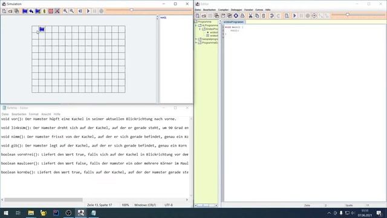Viewport: 387px width, 218px height.
Task: Expand the beispielprogramme folder node
Action: (x=197, y=39)
